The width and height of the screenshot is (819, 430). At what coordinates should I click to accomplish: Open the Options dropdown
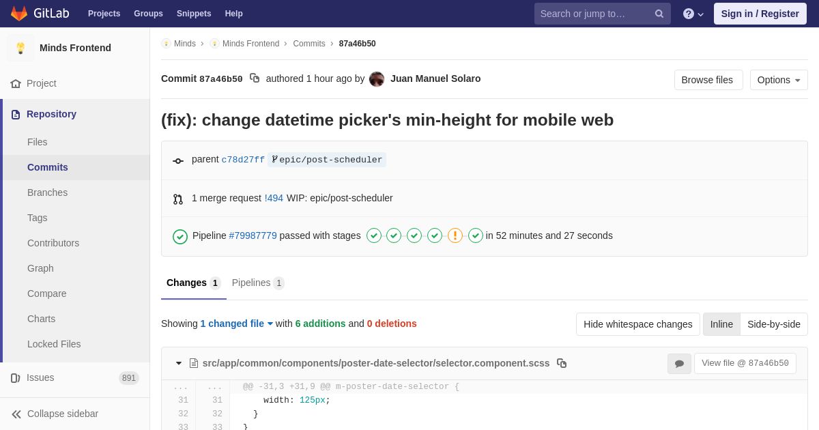coord(779,80)
